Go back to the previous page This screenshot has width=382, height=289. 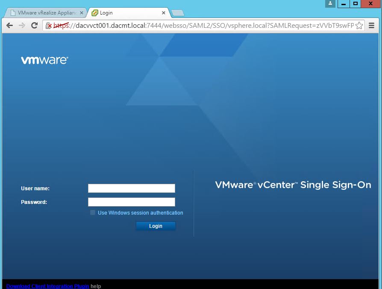(10, 25)
